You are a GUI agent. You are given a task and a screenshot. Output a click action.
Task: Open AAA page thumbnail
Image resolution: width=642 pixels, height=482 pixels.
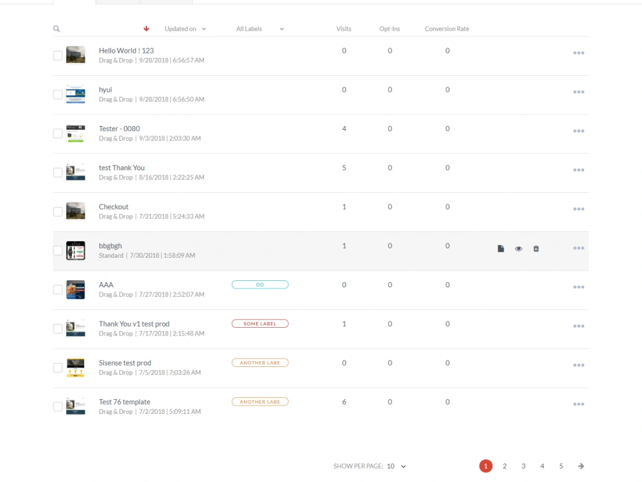pyautogui.click(x=76, y=290)
